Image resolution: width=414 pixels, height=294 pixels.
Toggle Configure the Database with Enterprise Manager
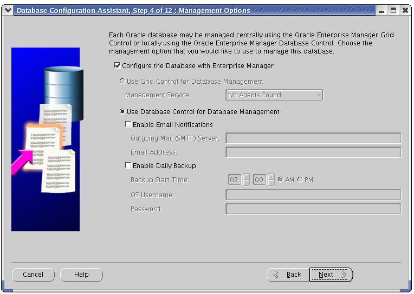coord(118,66)
